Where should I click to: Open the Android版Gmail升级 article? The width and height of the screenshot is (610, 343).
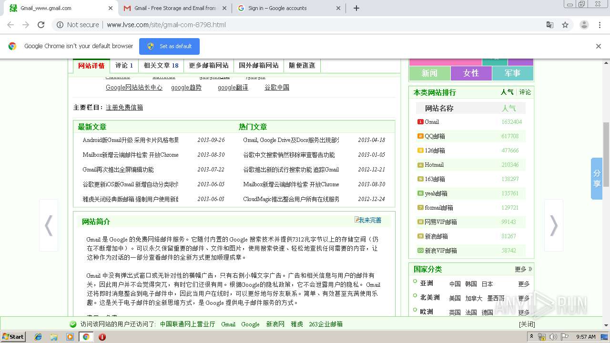pos(131,140)
